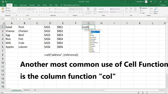The image size is (168, 94).
Task: Open the File tab
Action: 3,5
